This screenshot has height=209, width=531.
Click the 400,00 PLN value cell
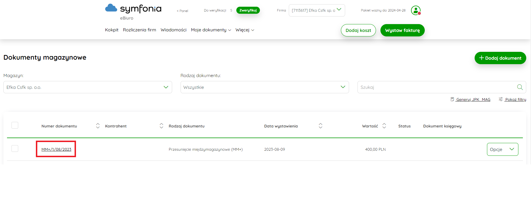375,149
